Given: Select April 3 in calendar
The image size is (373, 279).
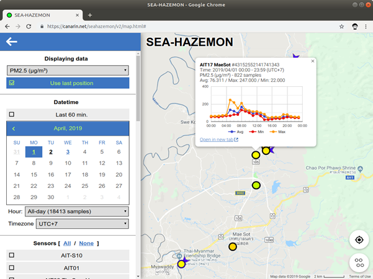Looking at the screenshot, I should [68, 152].
